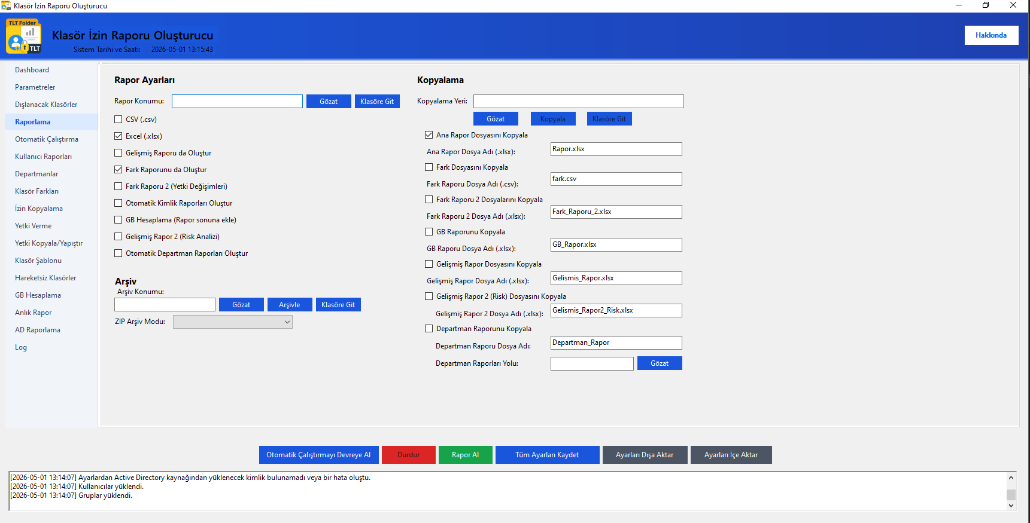Click the GB_Rapor.xlsx filename field
The height and width of the screenshot is (523, 1030).
tap(616, 245)
